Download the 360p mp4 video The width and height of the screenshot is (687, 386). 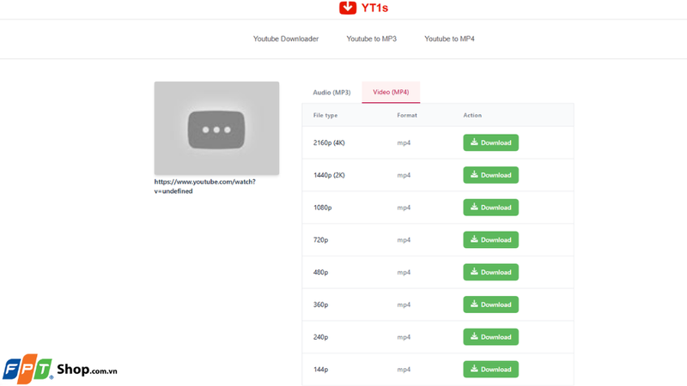click(490, 305)
